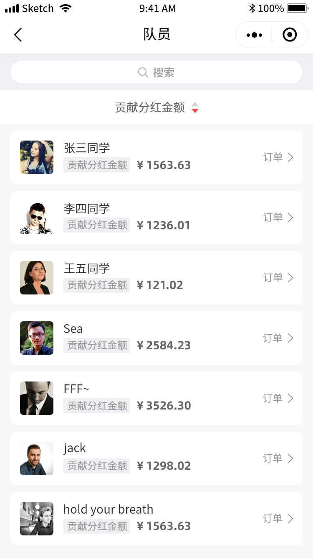Viewport: 313px width, 558px height.
Task: Click the search magnifier icon
Action: [143, 72]
